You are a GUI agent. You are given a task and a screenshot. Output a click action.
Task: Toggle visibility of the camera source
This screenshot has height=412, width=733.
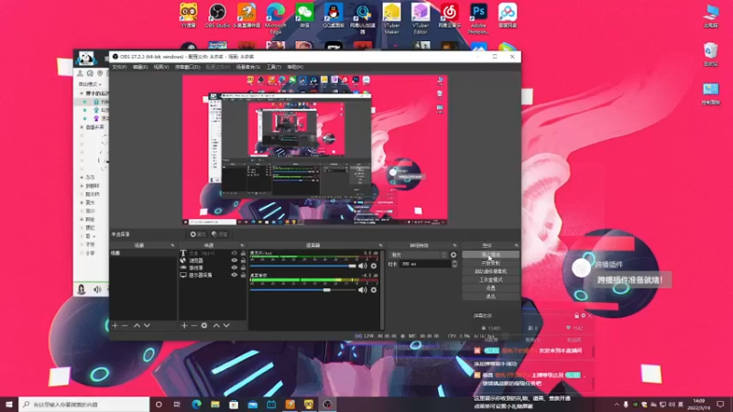click(235, 267)
